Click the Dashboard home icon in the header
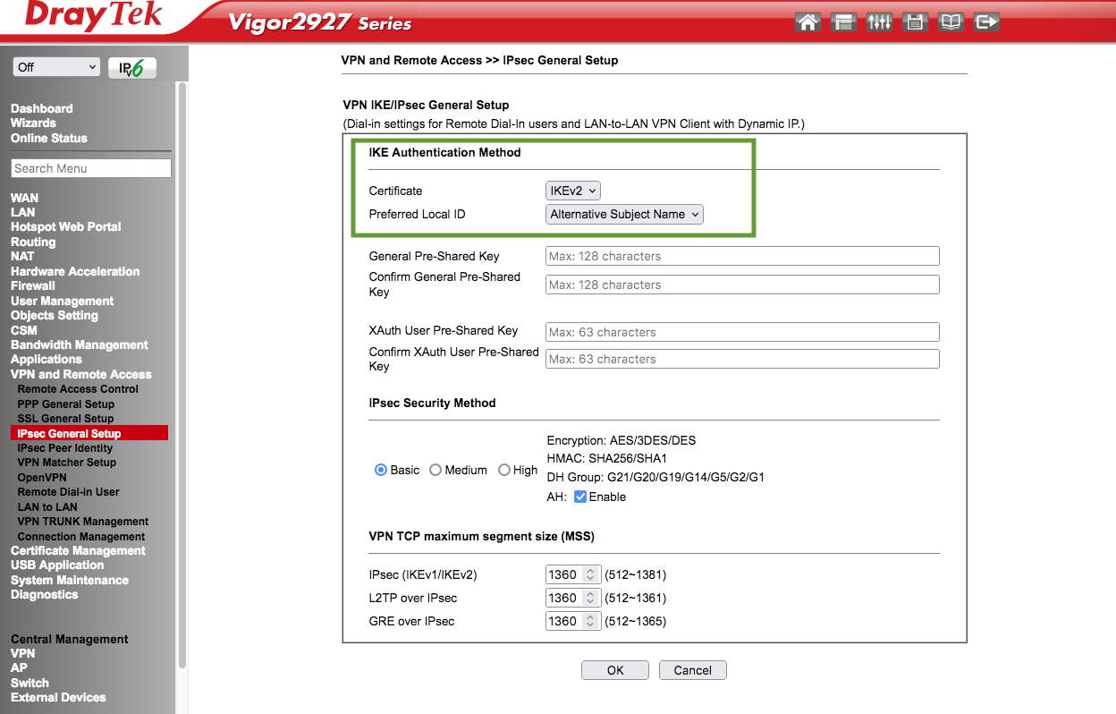 (x=807, y=21)
